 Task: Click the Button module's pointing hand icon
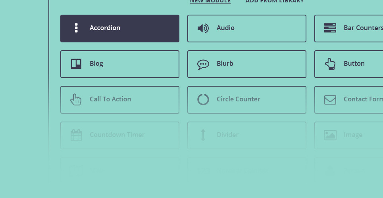pyautogui.click(x=330, y=64)
